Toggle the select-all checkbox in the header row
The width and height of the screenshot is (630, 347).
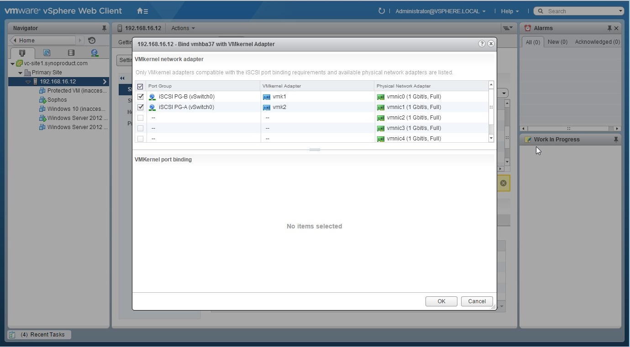pos(140,86)
